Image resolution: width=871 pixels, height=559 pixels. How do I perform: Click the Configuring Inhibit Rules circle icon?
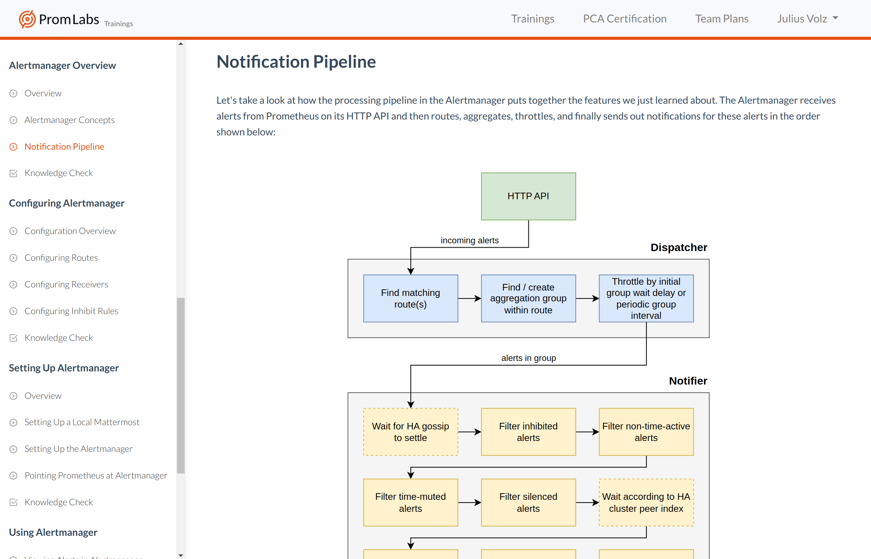pyautogui.click(x=13, y=311)
